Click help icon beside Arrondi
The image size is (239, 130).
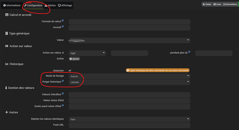[x=63, y=26]
